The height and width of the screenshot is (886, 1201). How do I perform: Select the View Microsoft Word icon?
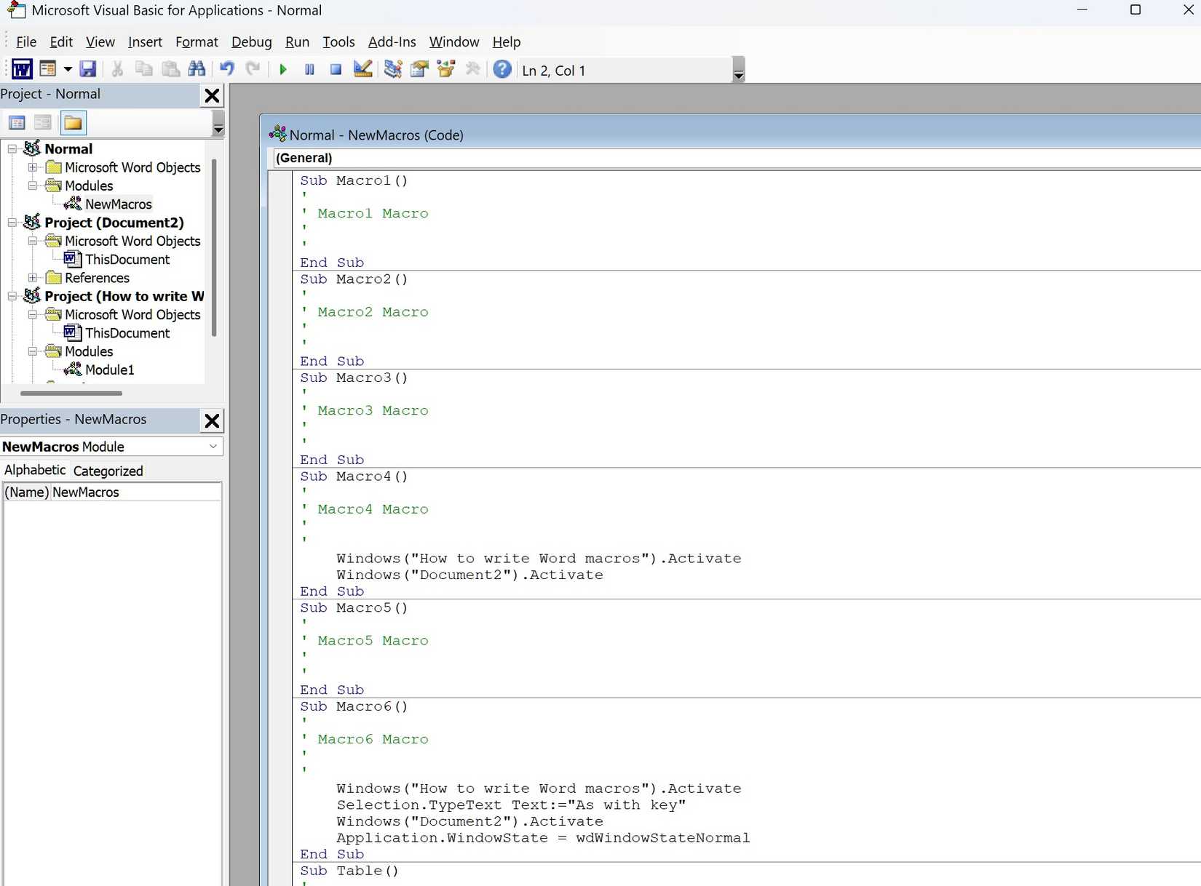click(x=22, y=68)
